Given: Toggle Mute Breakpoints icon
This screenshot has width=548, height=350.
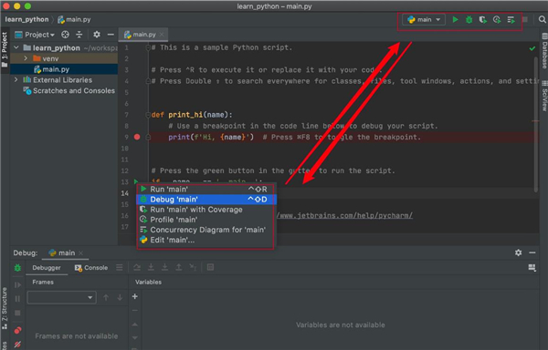Looking at the screenshot, I should tap(17, 345).
